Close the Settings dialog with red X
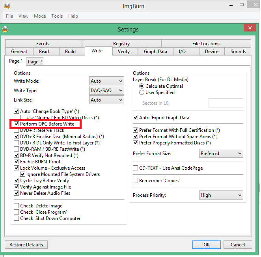The image size is (261, 257). (x=250, y=29)
